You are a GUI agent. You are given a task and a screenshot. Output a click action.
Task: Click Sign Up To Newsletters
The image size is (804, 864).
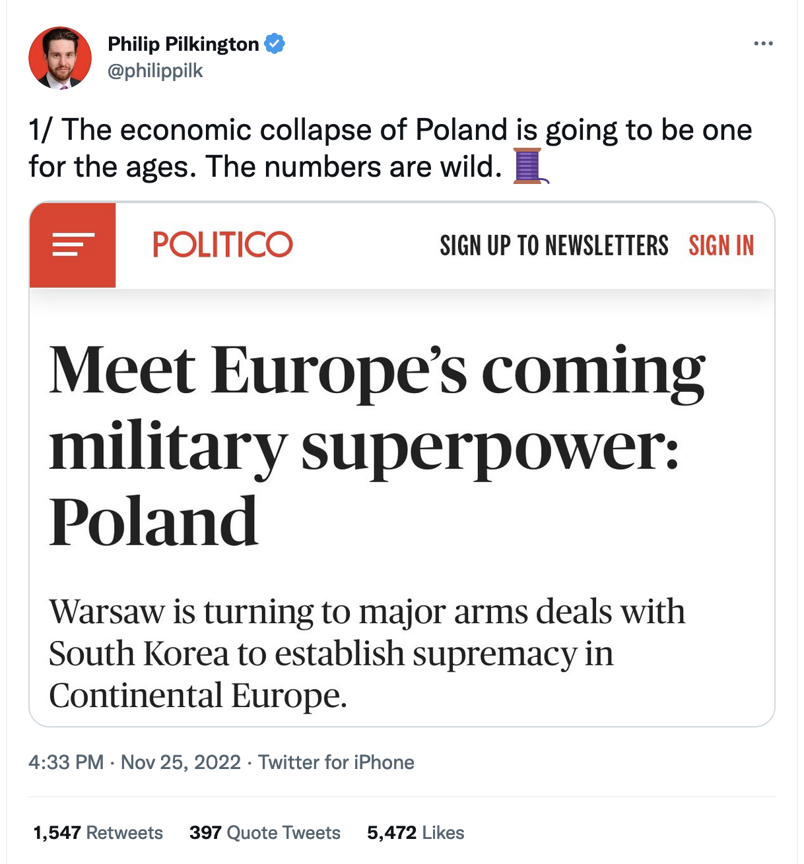[554, 245]
